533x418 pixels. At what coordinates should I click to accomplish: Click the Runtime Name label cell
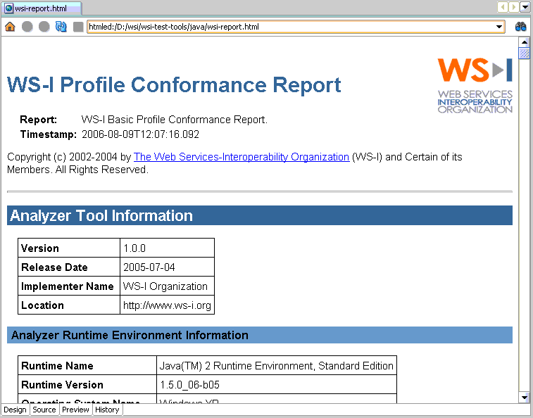click(x=87, y=366)
